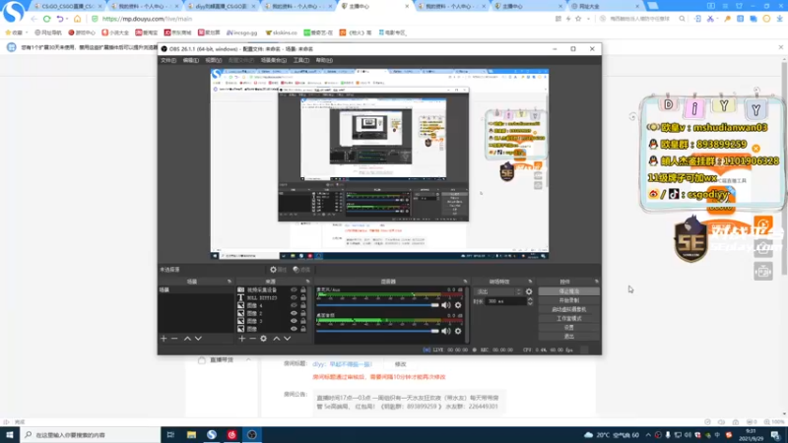Mute the Mic/Aux speaker icon
The height and width of the screenshot is (443, 788).
446,305
